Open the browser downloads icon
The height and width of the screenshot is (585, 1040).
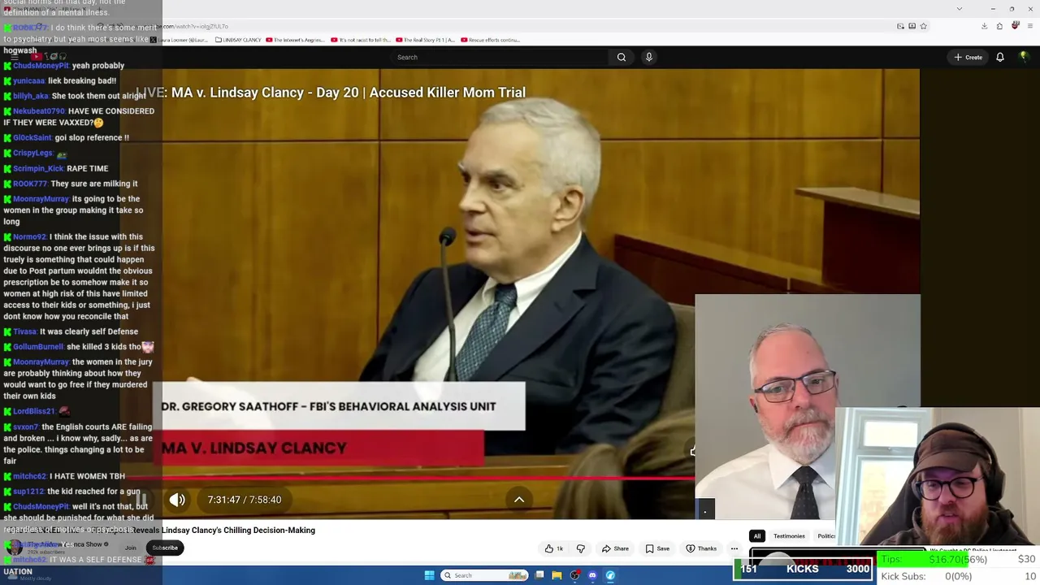click(984, 26)
